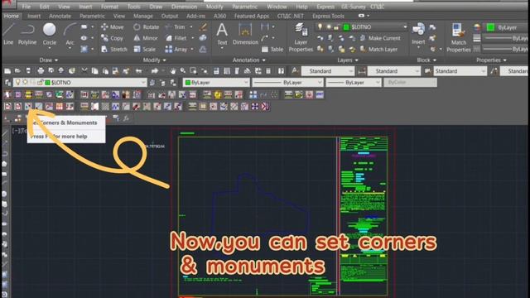Click Match Properties tool
The width and height of the screenshot is (530, 298).
click(458, 37)
